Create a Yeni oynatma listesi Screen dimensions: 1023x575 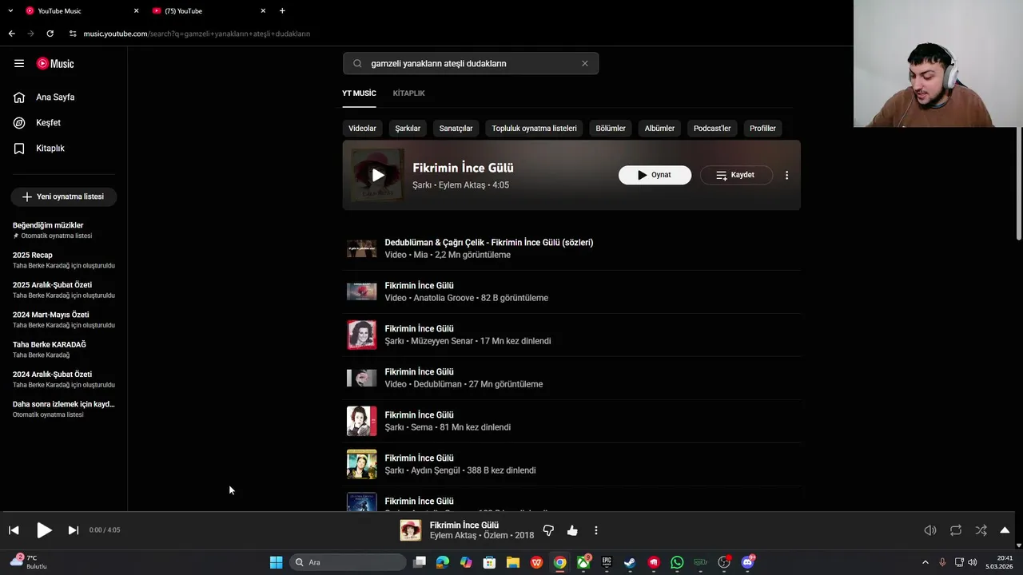64,196
